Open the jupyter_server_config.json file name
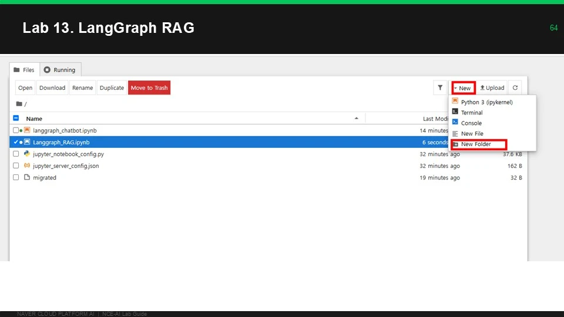The width and height of the screenshot is (564, 317). point(66,166)
